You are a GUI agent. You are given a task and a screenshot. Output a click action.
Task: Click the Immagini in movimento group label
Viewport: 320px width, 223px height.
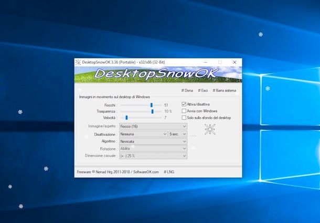[114, 97]
